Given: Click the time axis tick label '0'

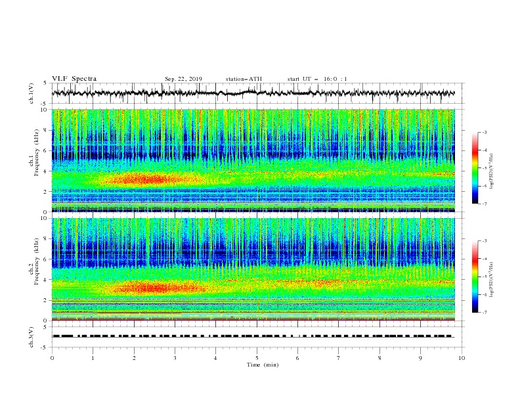Looking at the screenshot, I should [52, 358].
